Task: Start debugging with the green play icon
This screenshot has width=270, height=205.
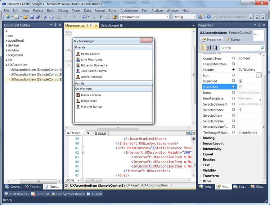Action: click(101, 17)
